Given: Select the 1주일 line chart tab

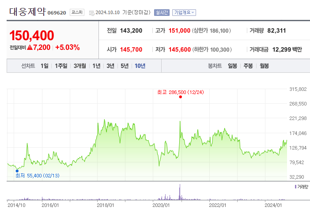Looking at the screenshot, I should [x=61, y=66].
